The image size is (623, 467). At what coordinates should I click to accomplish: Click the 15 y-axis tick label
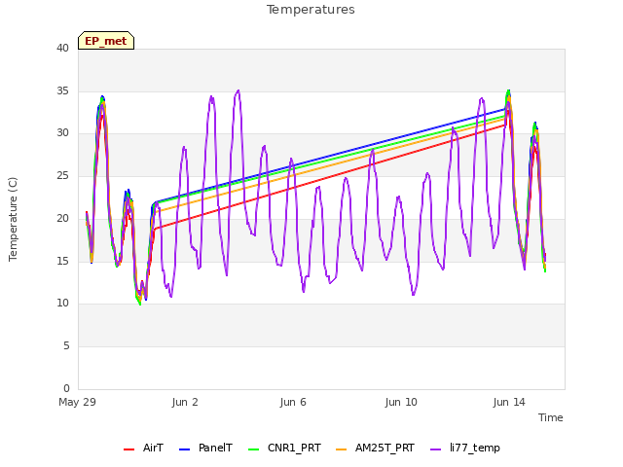[62, 261]
